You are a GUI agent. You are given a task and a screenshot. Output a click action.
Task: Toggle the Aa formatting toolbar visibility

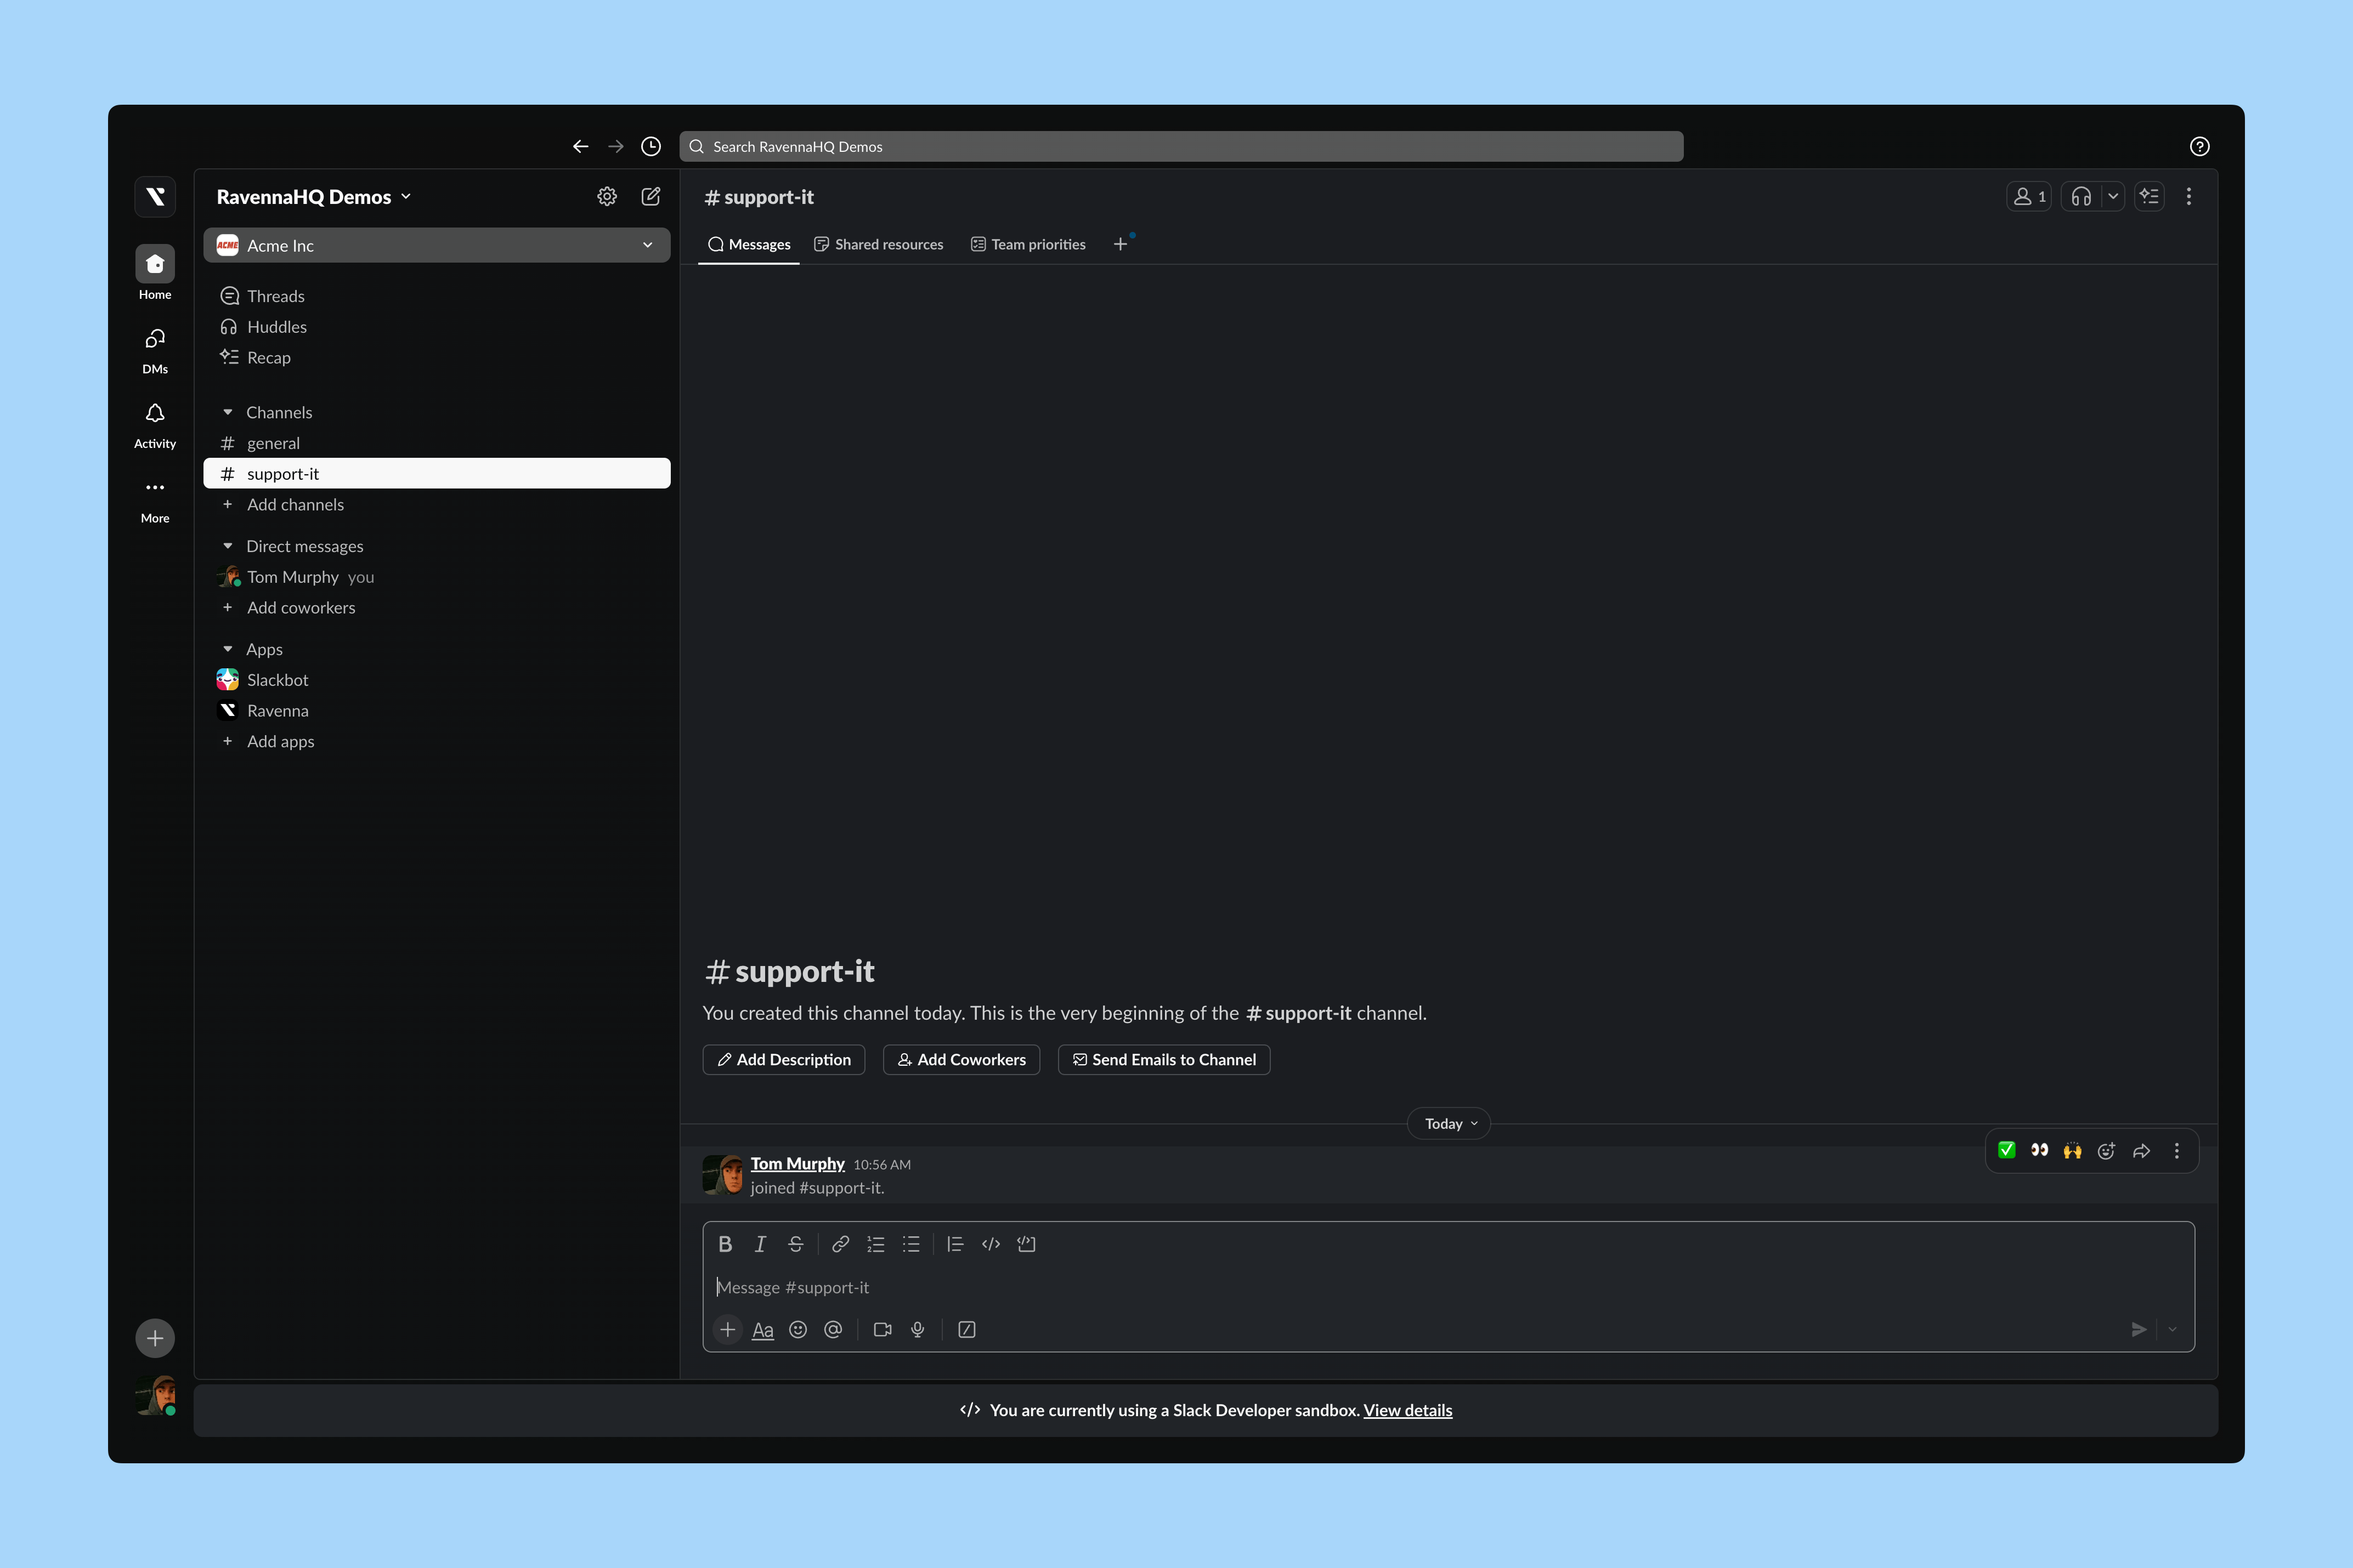(762, 1329)
